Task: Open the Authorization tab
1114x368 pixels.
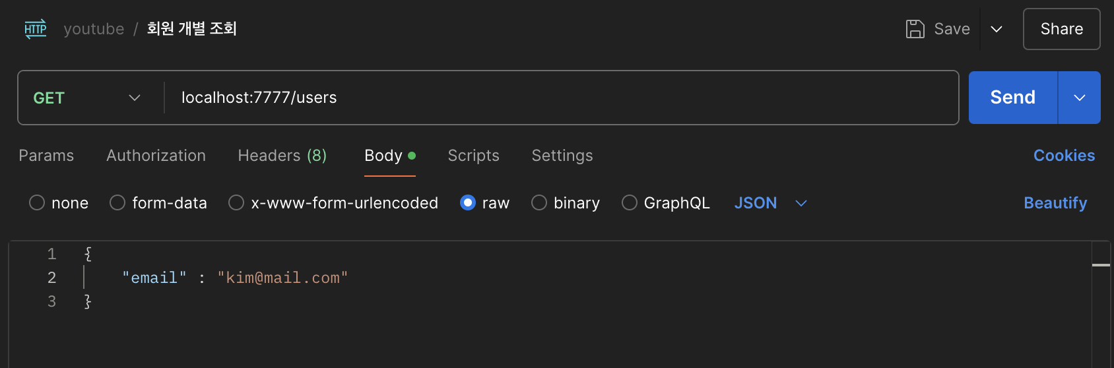Action: (156, 156)
